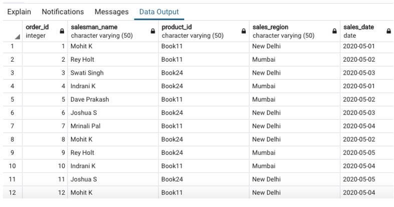Select row number 12 header
394x207 pixels.
coord(12,192)
